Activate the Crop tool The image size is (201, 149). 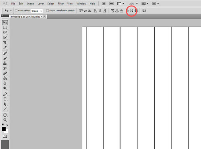5,42
